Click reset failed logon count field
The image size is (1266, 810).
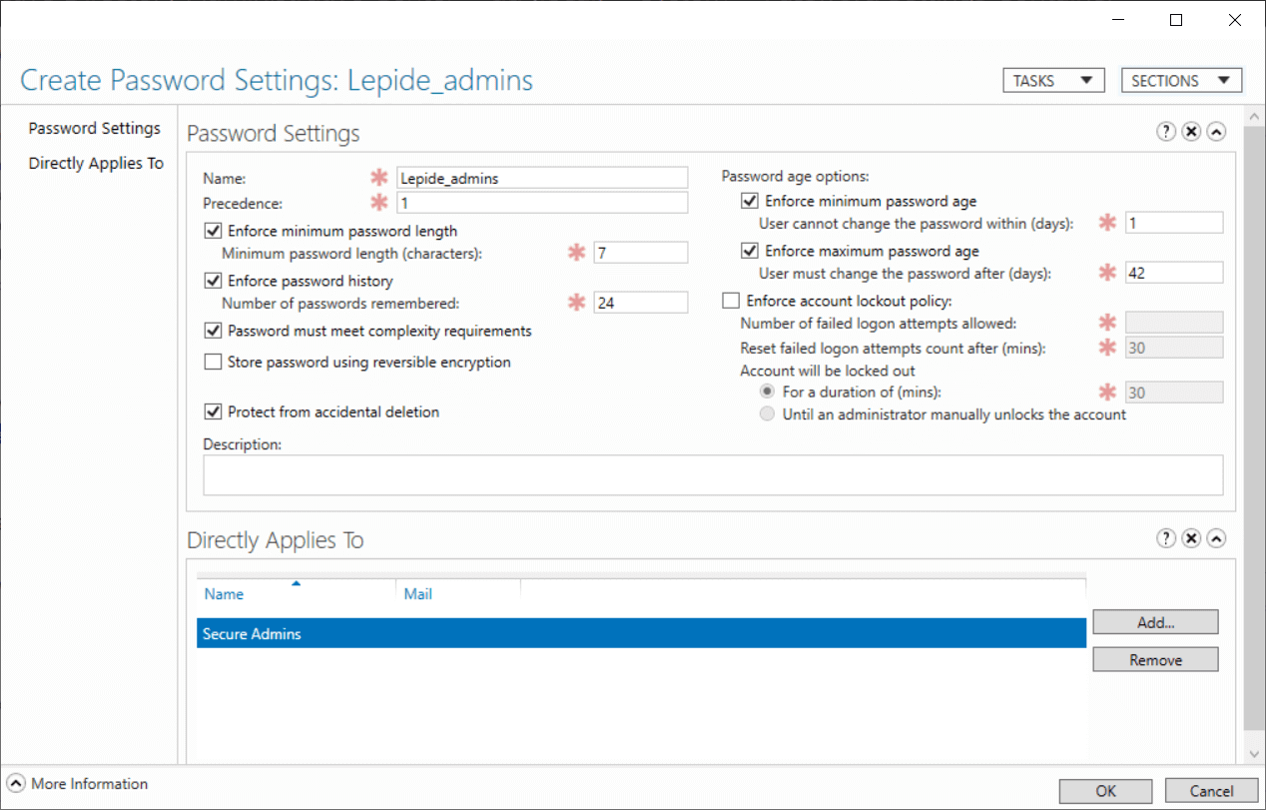coord(1174,348)
